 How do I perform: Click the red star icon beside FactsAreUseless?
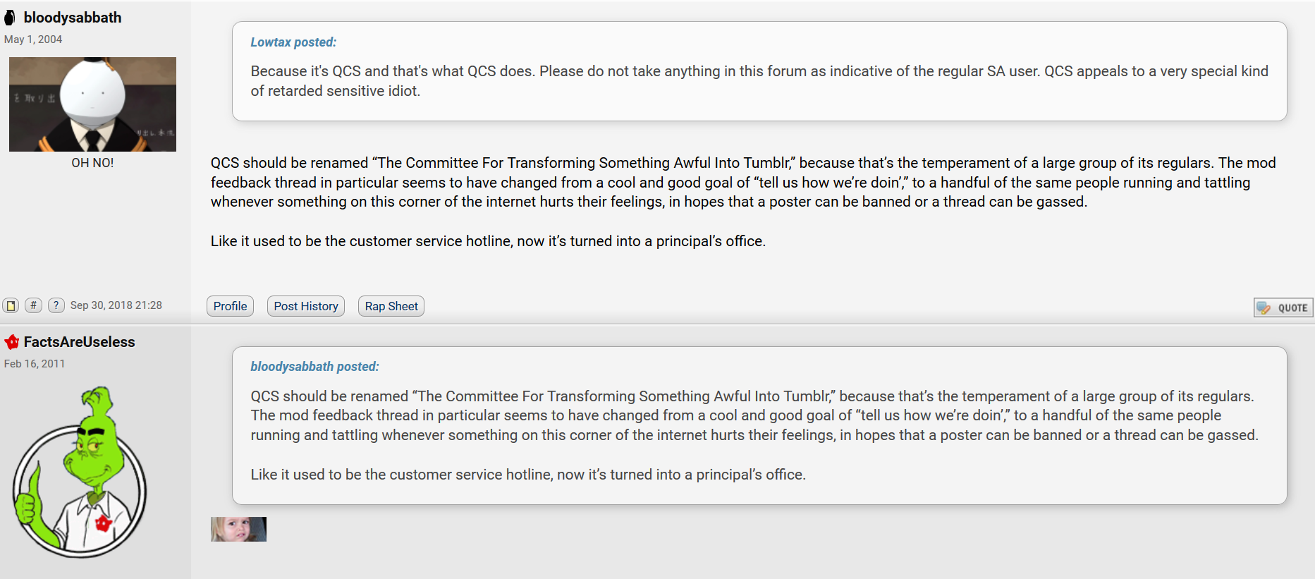click(x=11, y=342)
